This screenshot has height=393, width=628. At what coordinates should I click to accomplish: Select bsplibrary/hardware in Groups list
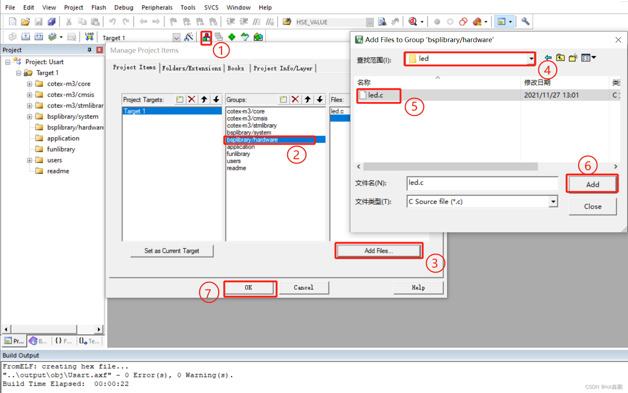pyautogui.click(x=275, y=140)
